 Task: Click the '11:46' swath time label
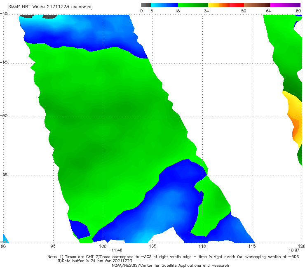tap(117, 250)
